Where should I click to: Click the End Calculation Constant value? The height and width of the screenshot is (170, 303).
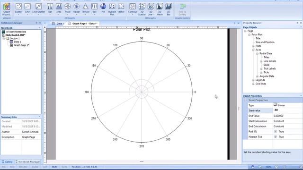pos(288,126)
